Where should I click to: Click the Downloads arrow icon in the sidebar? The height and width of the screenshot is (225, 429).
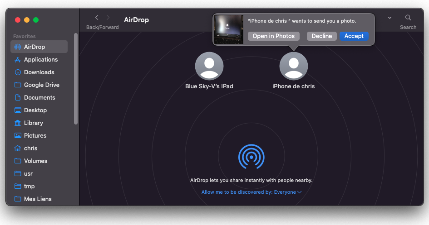click(x=18, y=72)
